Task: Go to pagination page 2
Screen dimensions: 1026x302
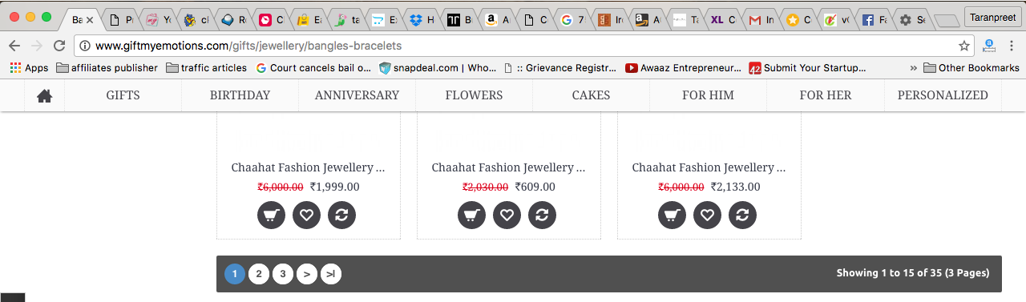Action: coord(258,274)
